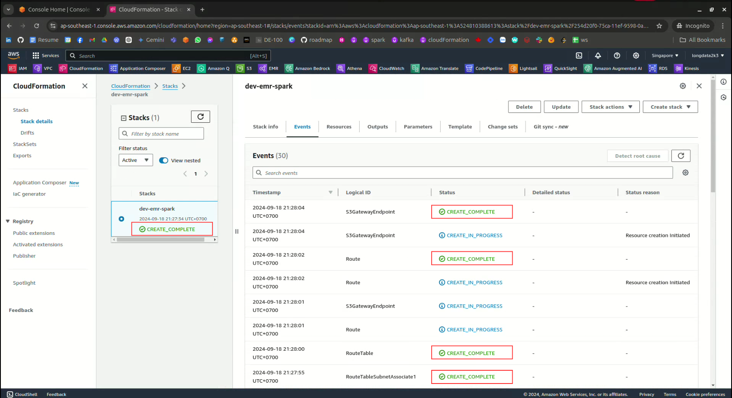This screenshot has height=398, width=732.
Task: Open the CloudWatch service shortcut
Action: click(386, 68)
